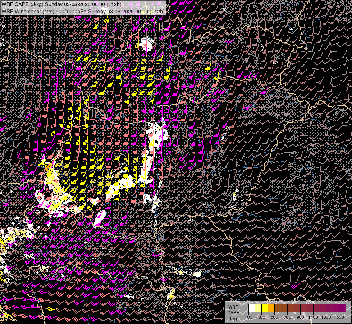Click the CAPE label in the legend
The height and width of the screenshot is (324, 352).
coord(233,313)
